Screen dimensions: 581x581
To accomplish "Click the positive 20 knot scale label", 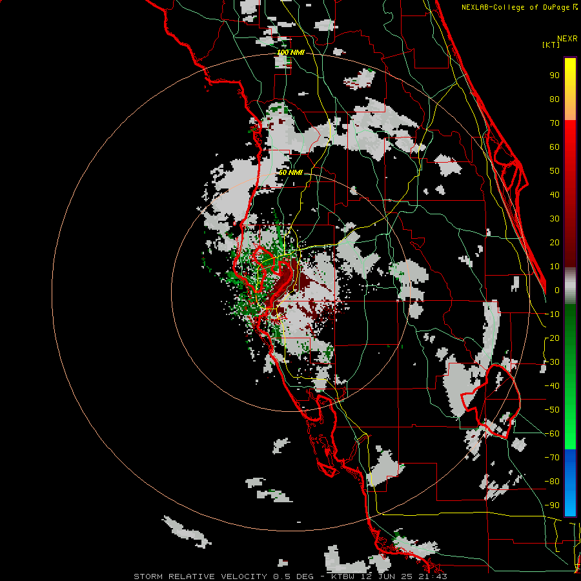I will [555, 243].
